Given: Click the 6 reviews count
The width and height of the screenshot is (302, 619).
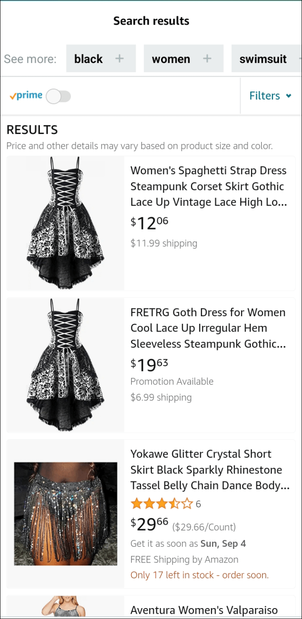Looking at the screenshot, I should [198, 504].
